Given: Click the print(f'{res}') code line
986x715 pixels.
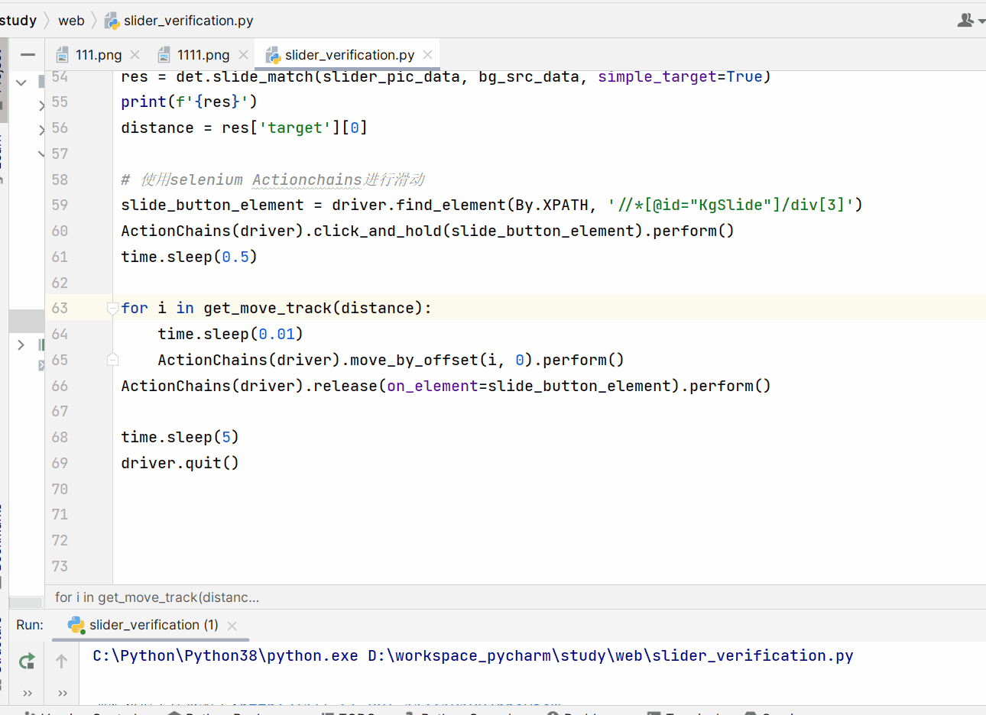Looking at the screenshot, I should [189, 102].
